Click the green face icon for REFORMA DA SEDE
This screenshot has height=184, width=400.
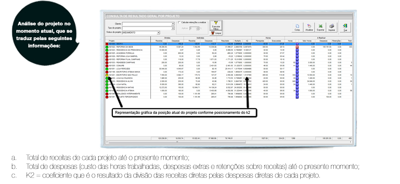pos(107,47)
